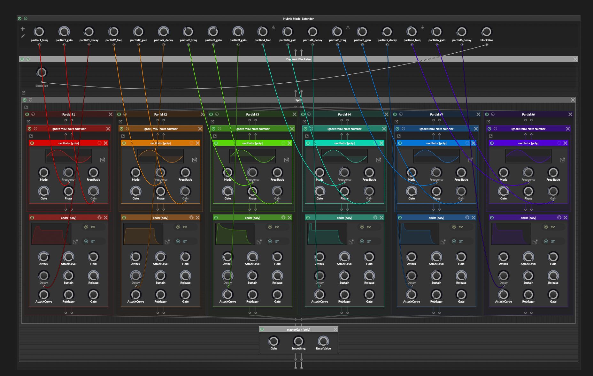Click the polyphony icon in the red ahdsr header
593x376 pixels.
click(99, 217)
